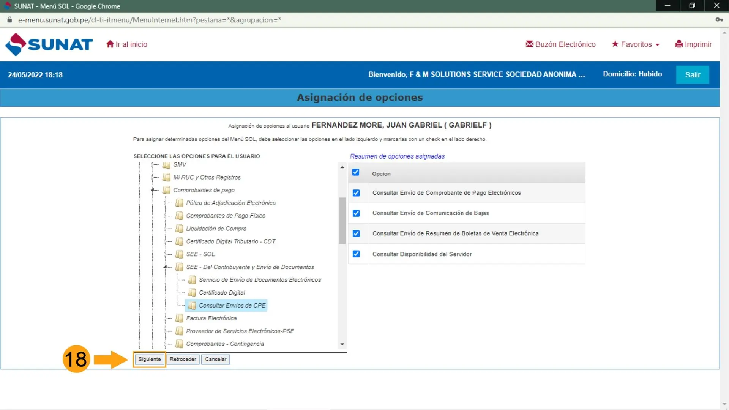This screenshot has width=729, height=410.
Task: Expand the SMV tree node
Action: [x=152, y=164]
